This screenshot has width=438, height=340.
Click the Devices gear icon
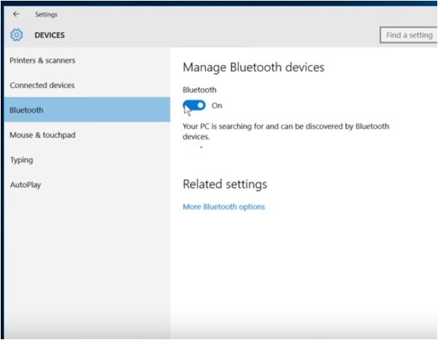coord(16,35)
